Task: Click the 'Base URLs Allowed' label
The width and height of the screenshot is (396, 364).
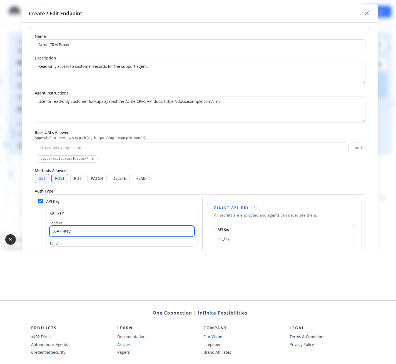Action: point(52,133)
